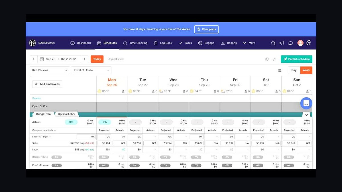Click the total Labor % Target input
This screenshot has width=342, height=192.
point(86,137)
